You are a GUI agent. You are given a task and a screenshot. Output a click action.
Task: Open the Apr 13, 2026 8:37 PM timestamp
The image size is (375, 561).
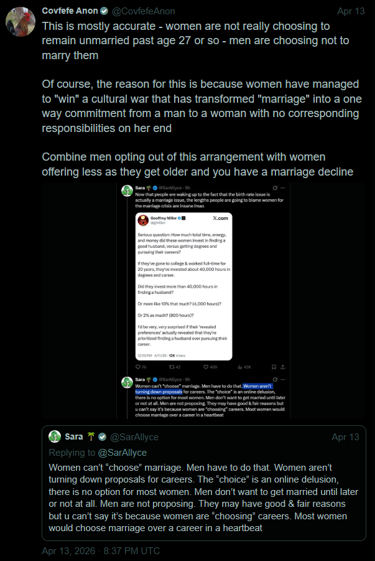point(101,551)
